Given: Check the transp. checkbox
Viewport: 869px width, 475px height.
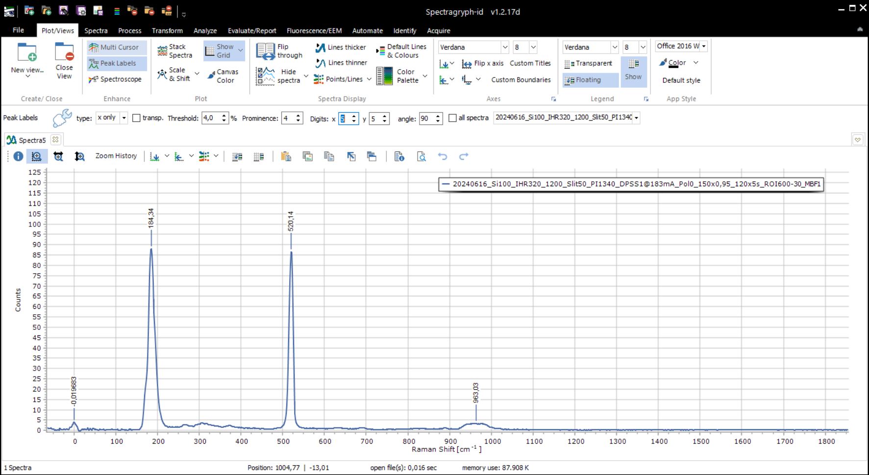Looking at the screenshot, I should (137, 118).
